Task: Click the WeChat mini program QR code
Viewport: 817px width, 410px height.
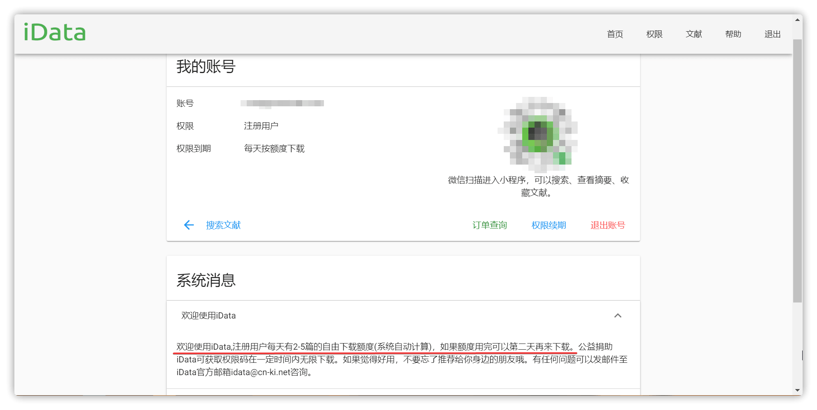Action: [538, 134]
